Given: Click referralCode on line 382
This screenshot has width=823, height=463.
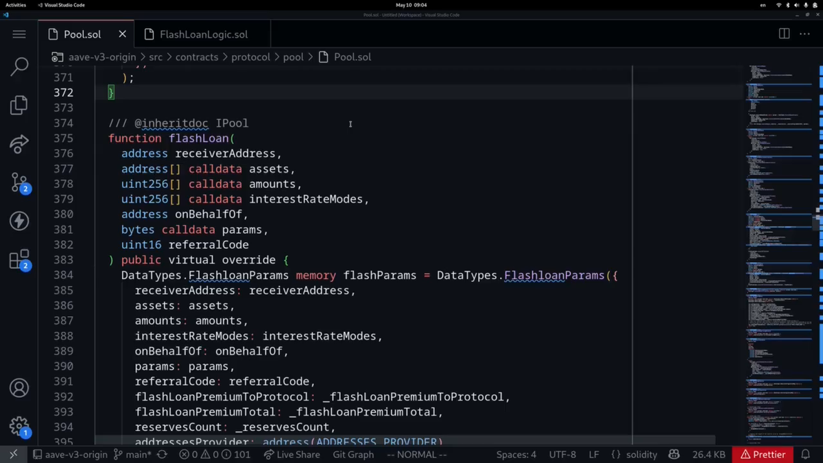Looking at the screenshot, I should (208, 245).
